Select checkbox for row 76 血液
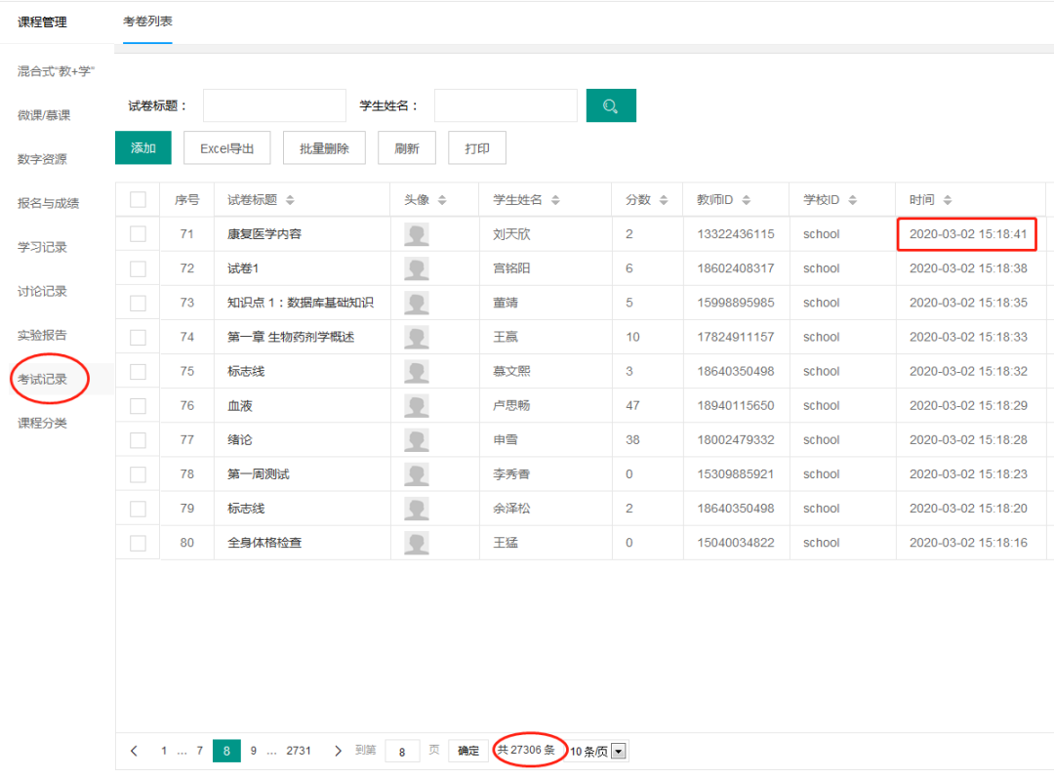The height and width of the screenshot is (779, 1054). coord(138,405)
